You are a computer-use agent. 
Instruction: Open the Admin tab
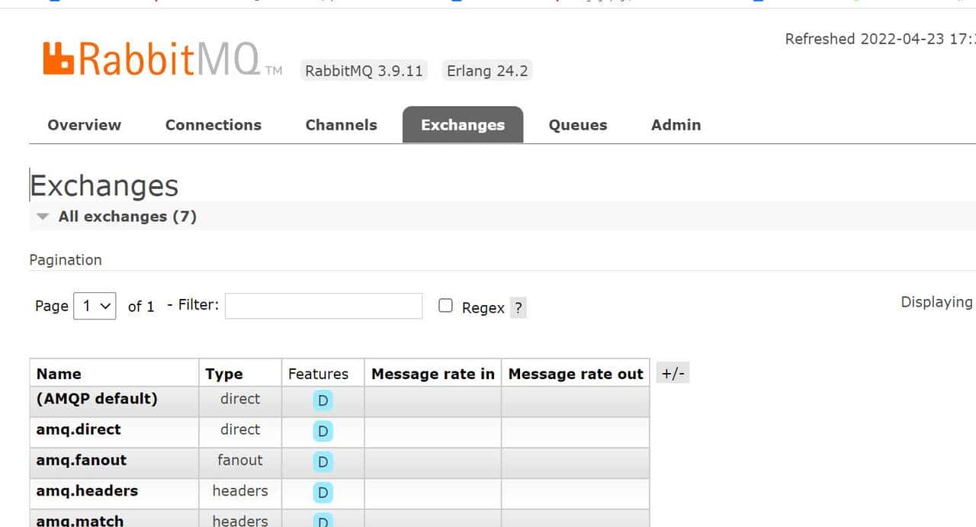pyautogui.click(x=676, y=125)
